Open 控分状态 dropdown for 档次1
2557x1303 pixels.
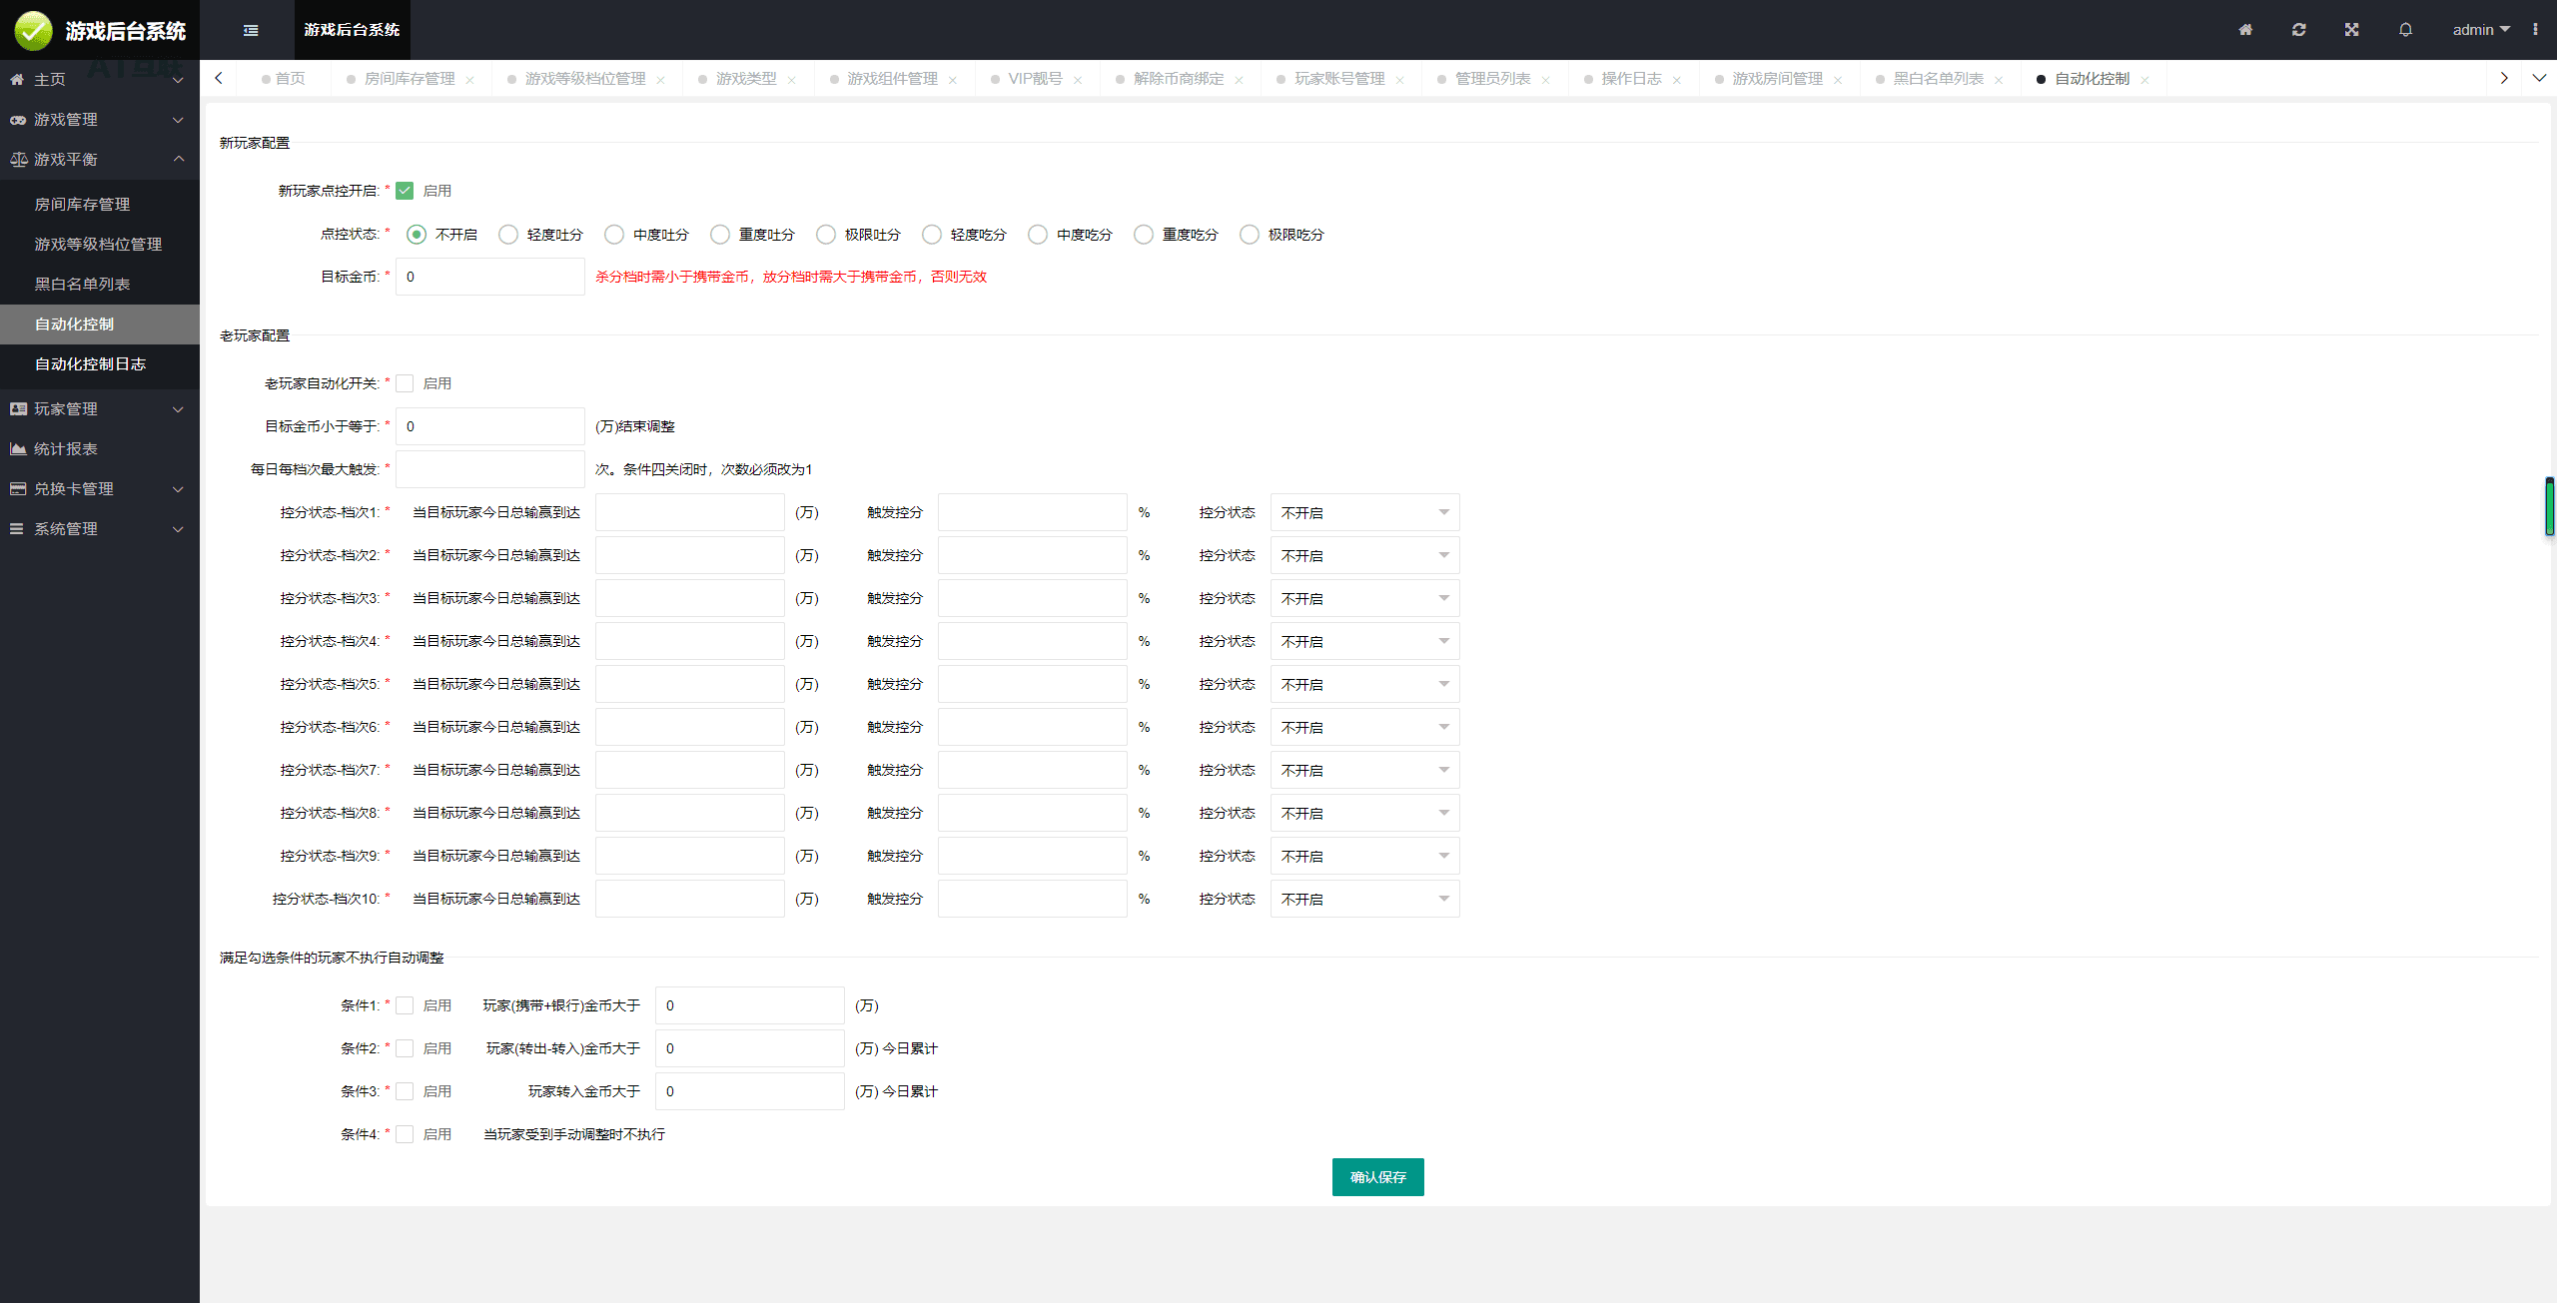pos(1363,512)
